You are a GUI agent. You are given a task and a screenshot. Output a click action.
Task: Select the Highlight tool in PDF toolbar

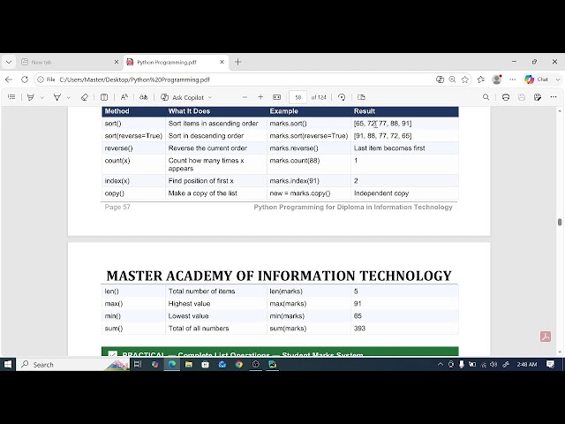31,97
